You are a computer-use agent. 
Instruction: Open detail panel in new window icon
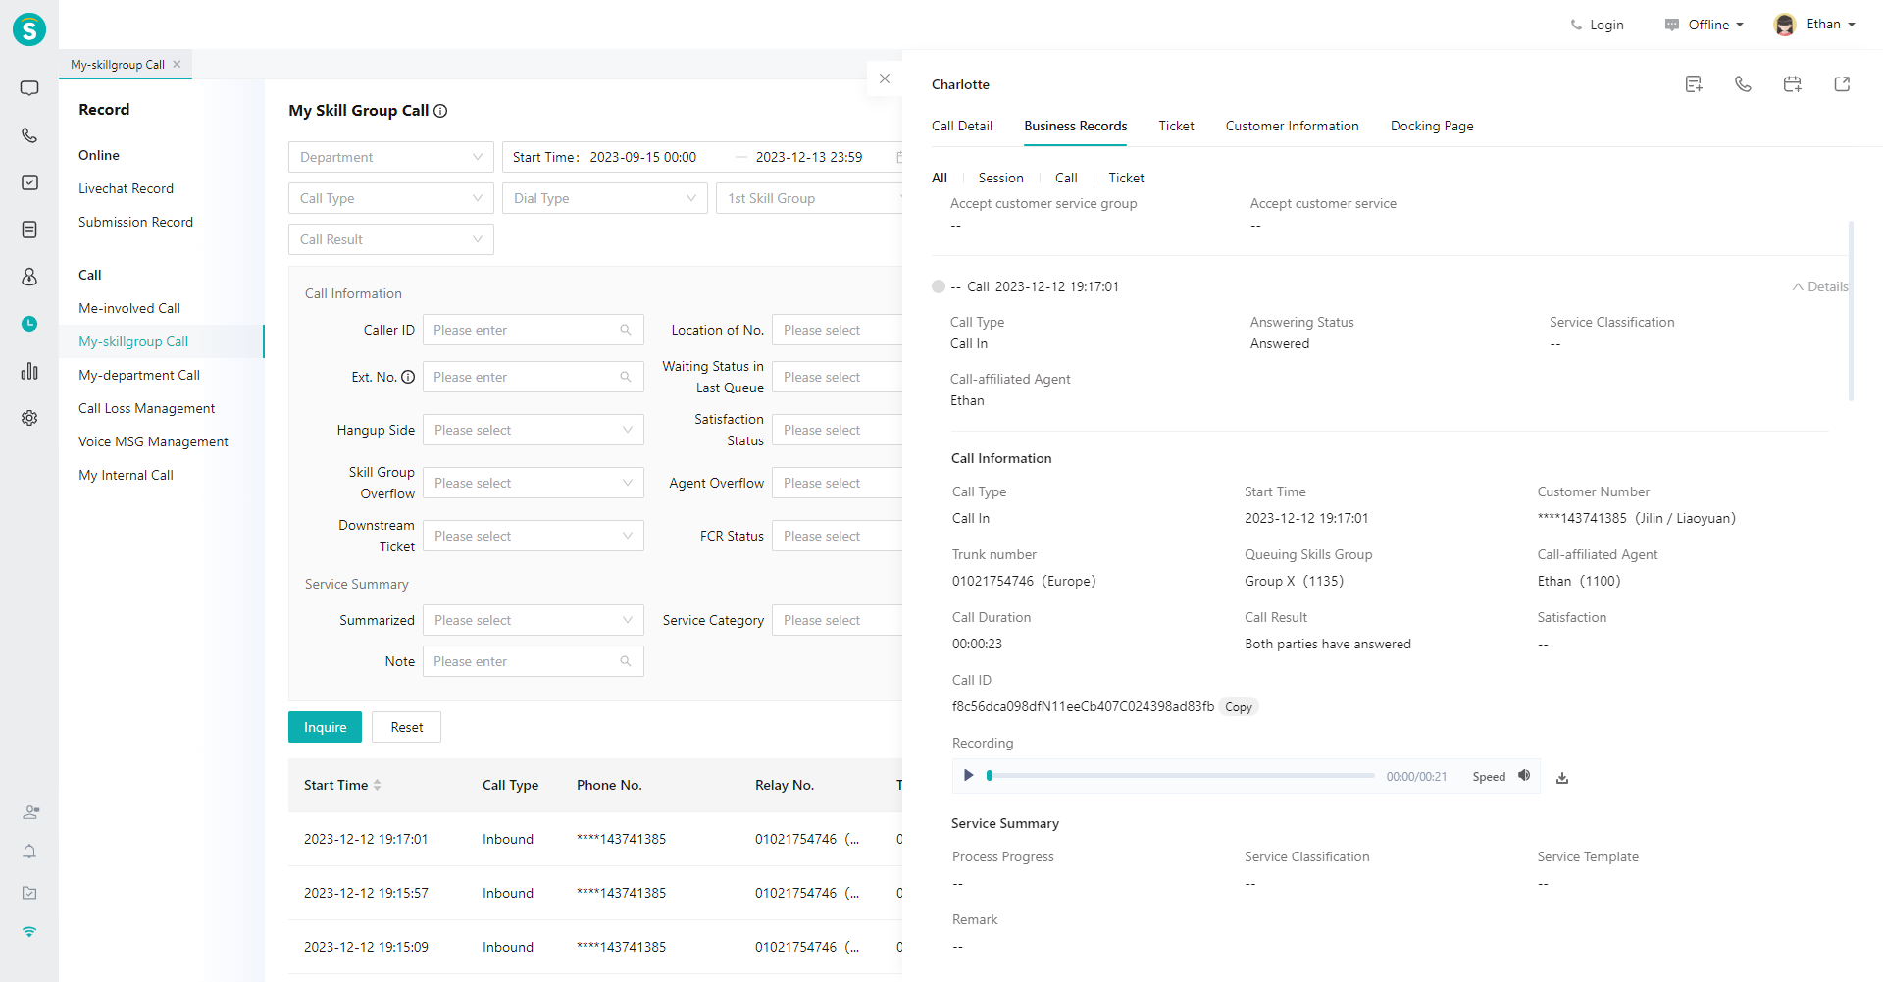(1842, 84)
